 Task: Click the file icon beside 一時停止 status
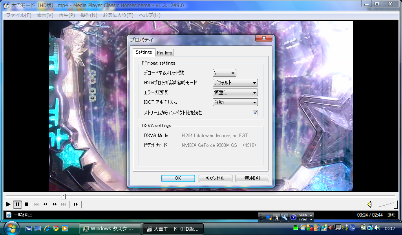point(9,215)
